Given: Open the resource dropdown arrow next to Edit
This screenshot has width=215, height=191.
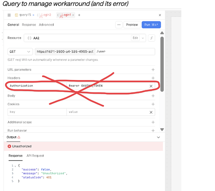Looking at the screenshot, I should [x=143, y=38].
